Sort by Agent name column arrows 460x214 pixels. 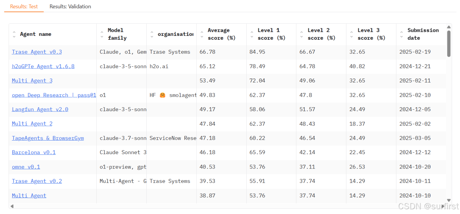(14, 34)
